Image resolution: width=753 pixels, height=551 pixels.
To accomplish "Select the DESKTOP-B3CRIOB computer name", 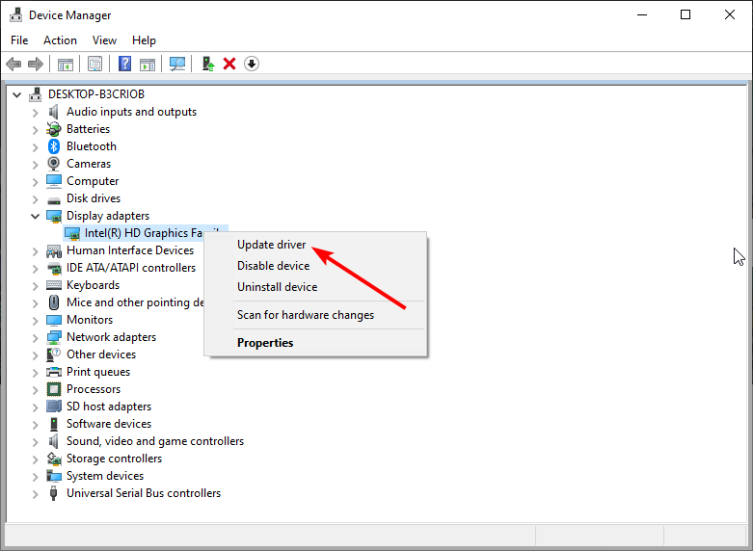I will point(96,94).
